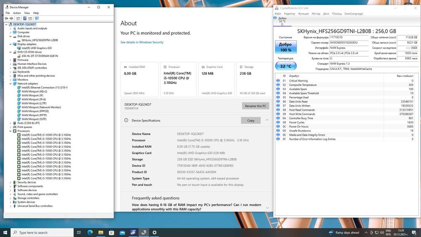Click the Rainy days ahead weather widget
The image size is (421, 237).
[x=344, y=232]
